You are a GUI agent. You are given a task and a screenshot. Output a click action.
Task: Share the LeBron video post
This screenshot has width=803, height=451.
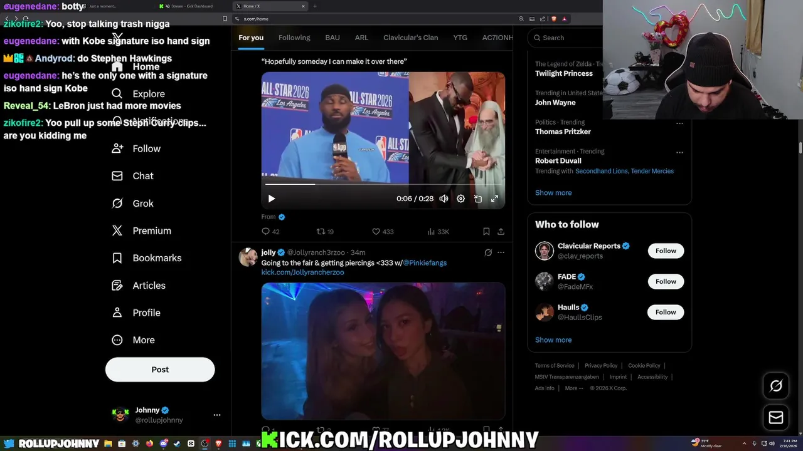coord(501,232)
